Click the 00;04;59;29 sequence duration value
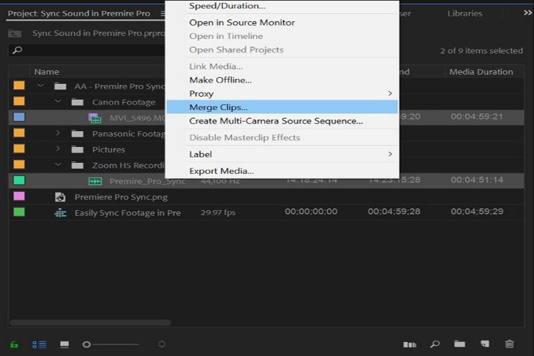534x356 pixels. (x=477, y=212)
